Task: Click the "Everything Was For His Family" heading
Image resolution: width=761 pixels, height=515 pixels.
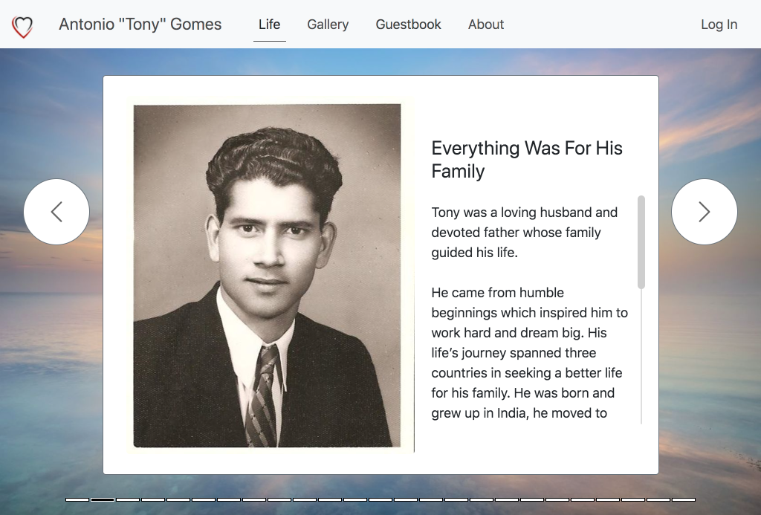Action: 527,159
